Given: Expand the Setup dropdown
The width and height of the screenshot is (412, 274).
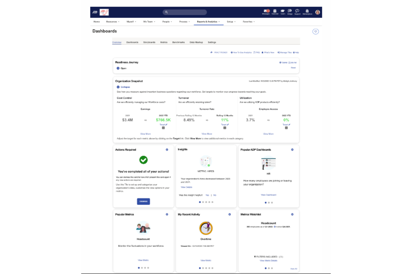Looking at the screenshot, I should [x=231, y=21].
